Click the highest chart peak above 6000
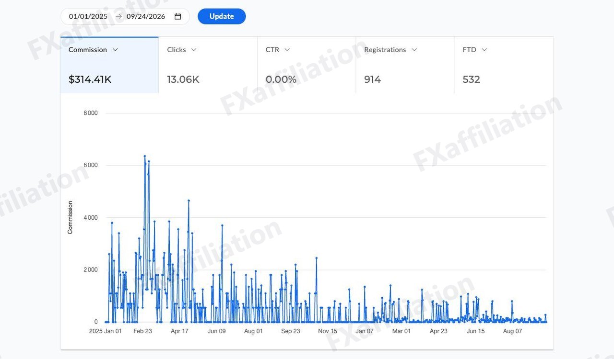The image size is (614, 359). (x=144, y=156)
